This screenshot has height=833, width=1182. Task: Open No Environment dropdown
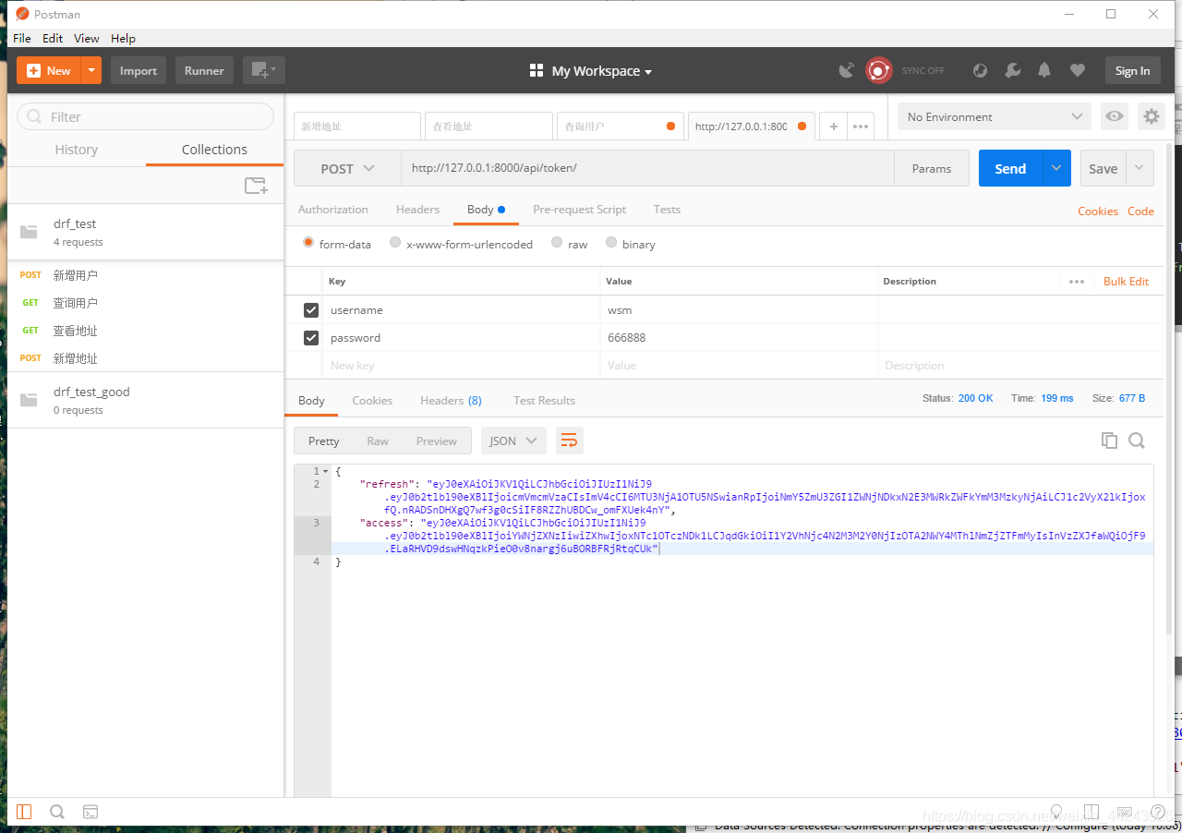995,116
